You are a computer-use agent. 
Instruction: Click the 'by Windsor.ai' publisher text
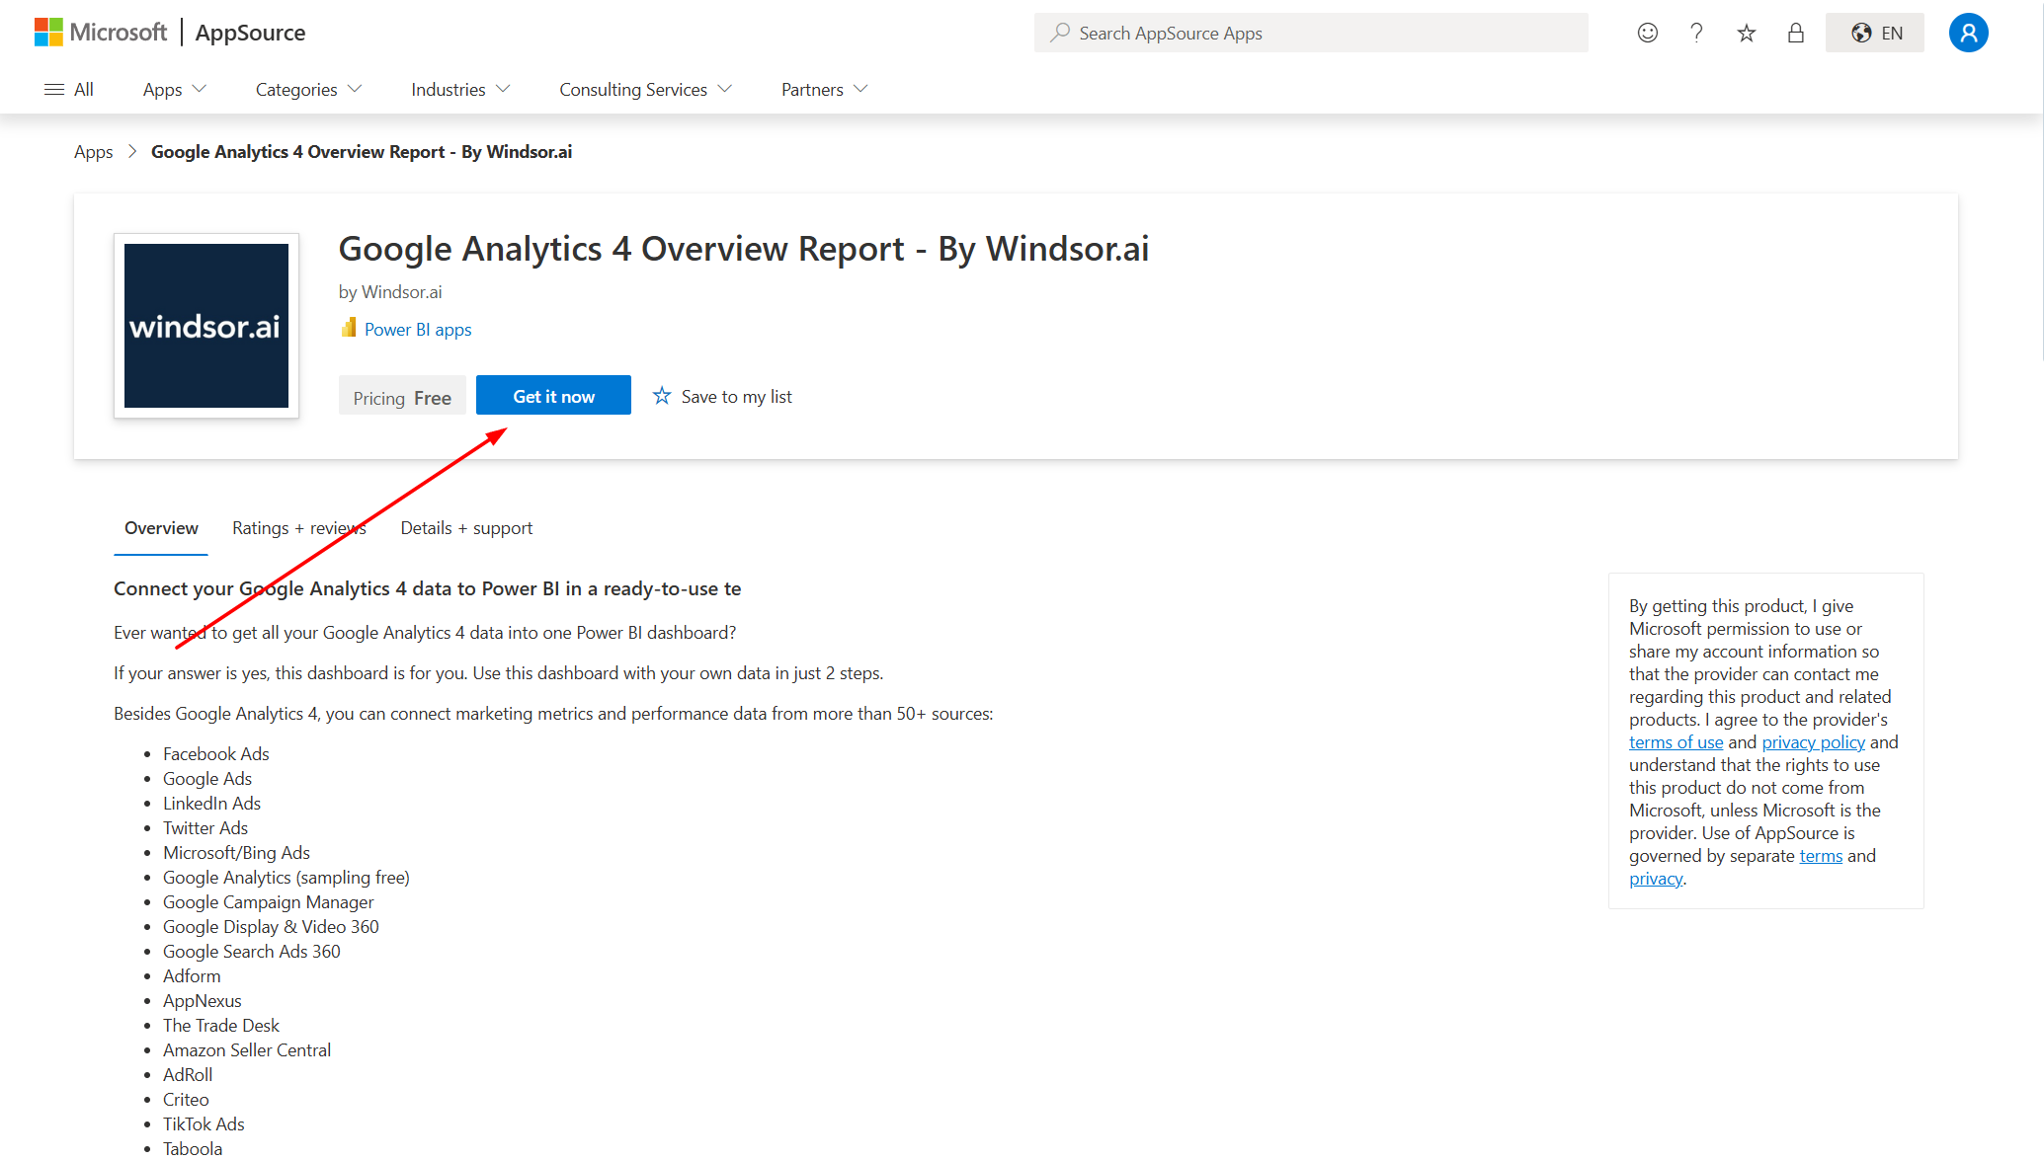390,292
